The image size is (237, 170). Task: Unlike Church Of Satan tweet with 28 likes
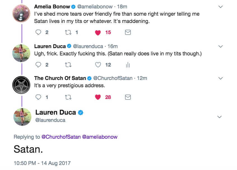tap(98, 97)
